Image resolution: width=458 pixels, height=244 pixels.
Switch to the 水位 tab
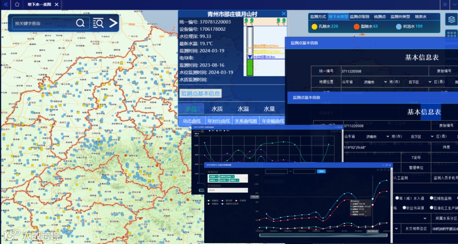click(191, 109)
